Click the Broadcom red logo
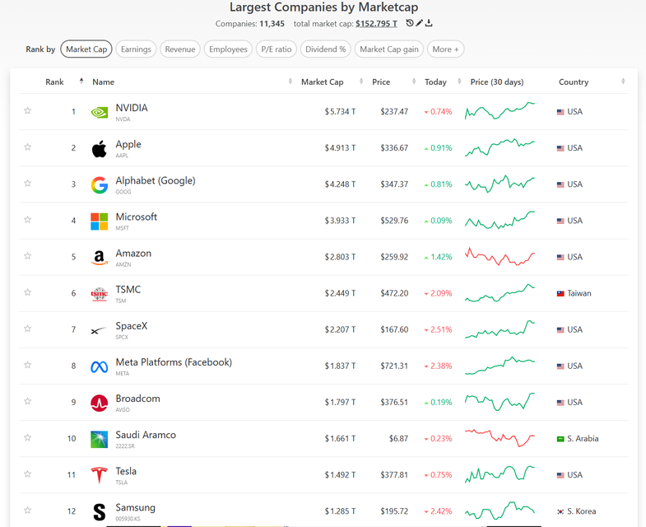This screenshot has width=646, height=527. point(100,403)
